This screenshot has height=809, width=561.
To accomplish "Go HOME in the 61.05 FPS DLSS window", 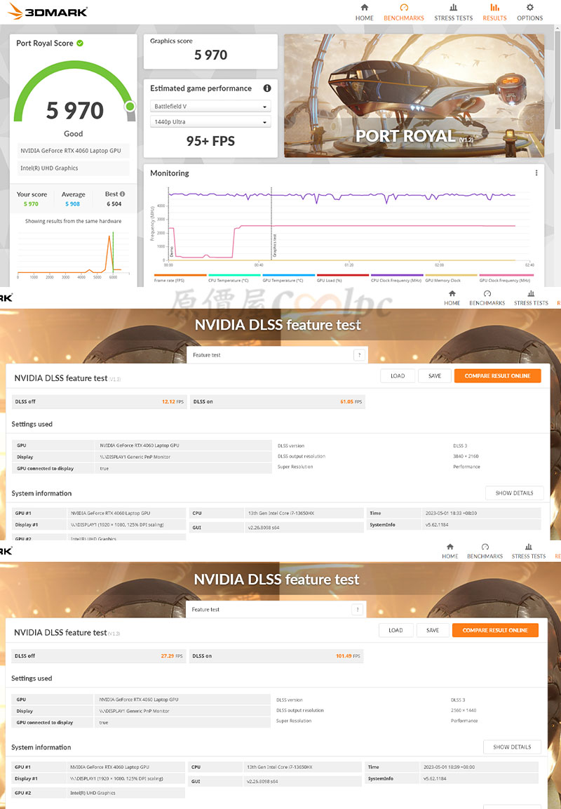I will click(452, 297).
